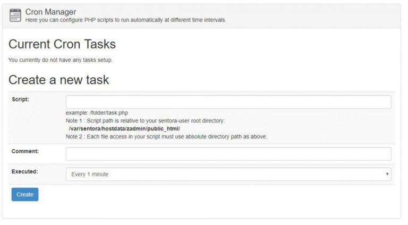Focus the Script path input field
The image size is (408, 225).
(228, 102)
